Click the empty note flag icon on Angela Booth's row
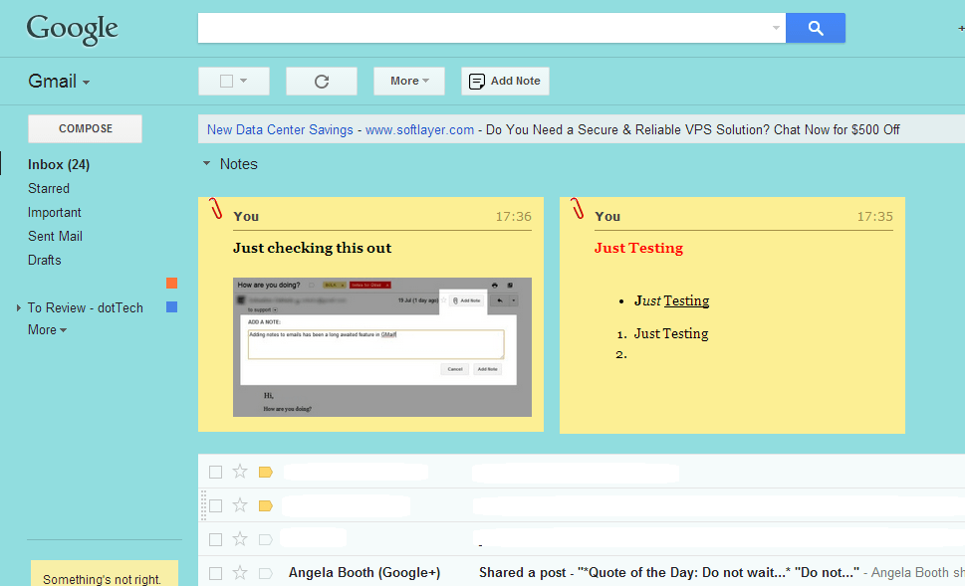This screenshot has height=586, width=965. coord(264,572)
